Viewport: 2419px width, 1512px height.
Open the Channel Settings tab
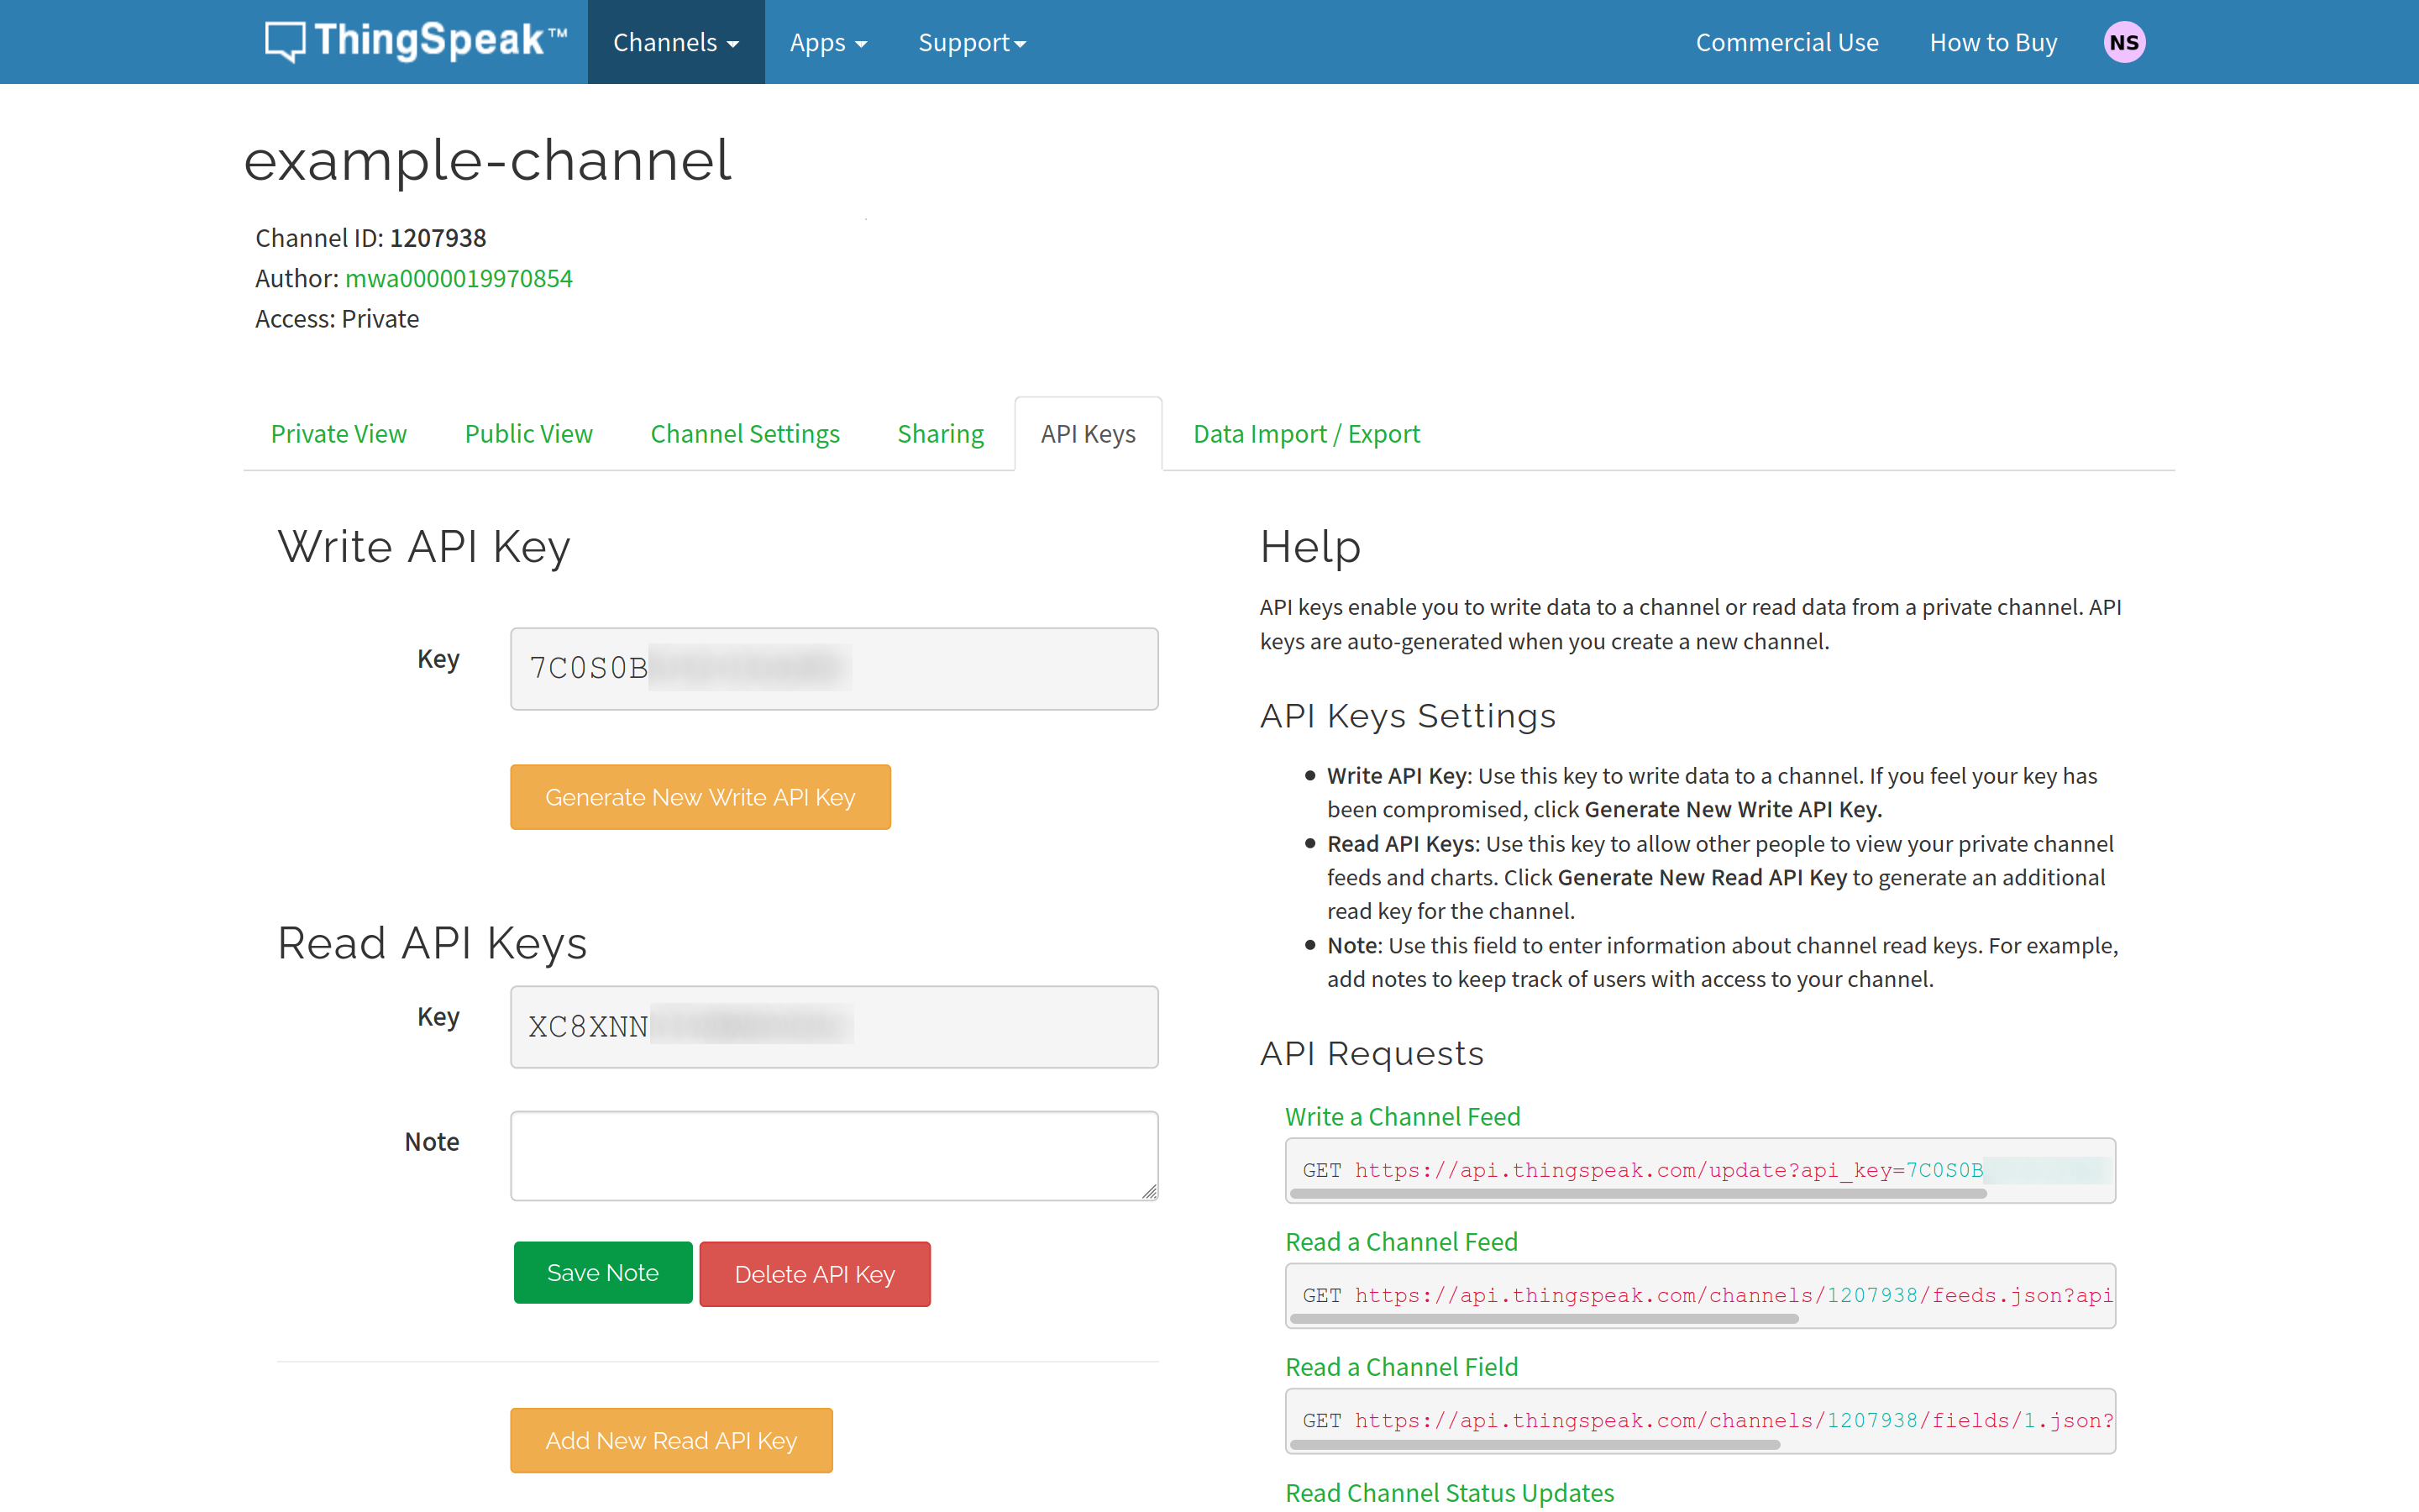745,434
